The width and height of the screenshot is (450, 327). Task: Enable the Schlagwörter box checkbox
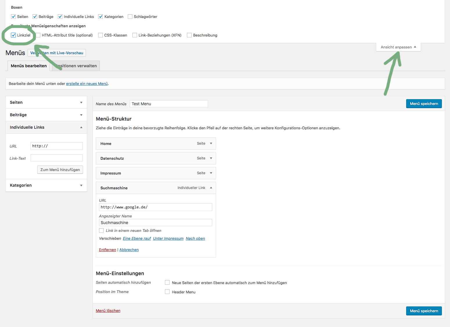click(130, 17)
